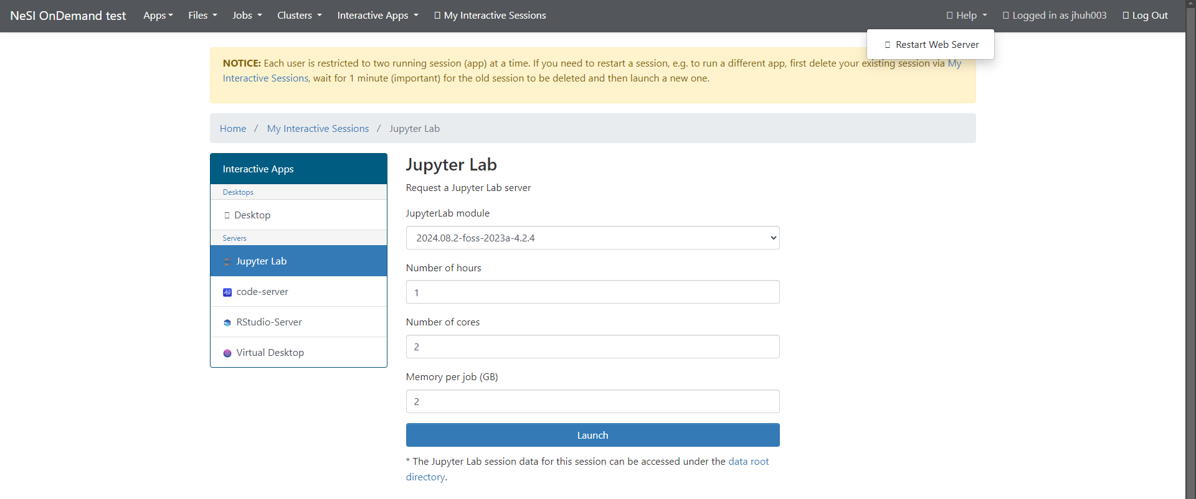Expand the Clusters dropdown menu
This screenshot has width=1196, height=499.
[x=300, y=16]
